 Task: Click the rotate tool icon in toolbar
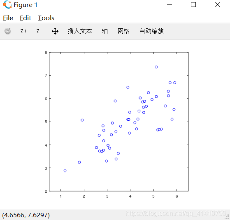[7, 31]
